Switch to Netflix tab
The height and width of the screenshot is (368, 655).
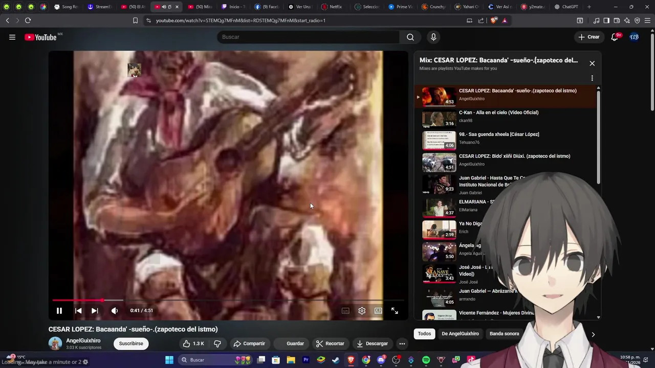[332, 7]
